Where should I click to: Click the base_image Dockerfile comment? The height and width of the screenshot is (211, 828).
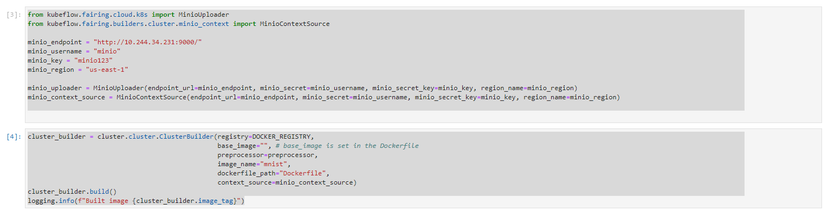347,146
